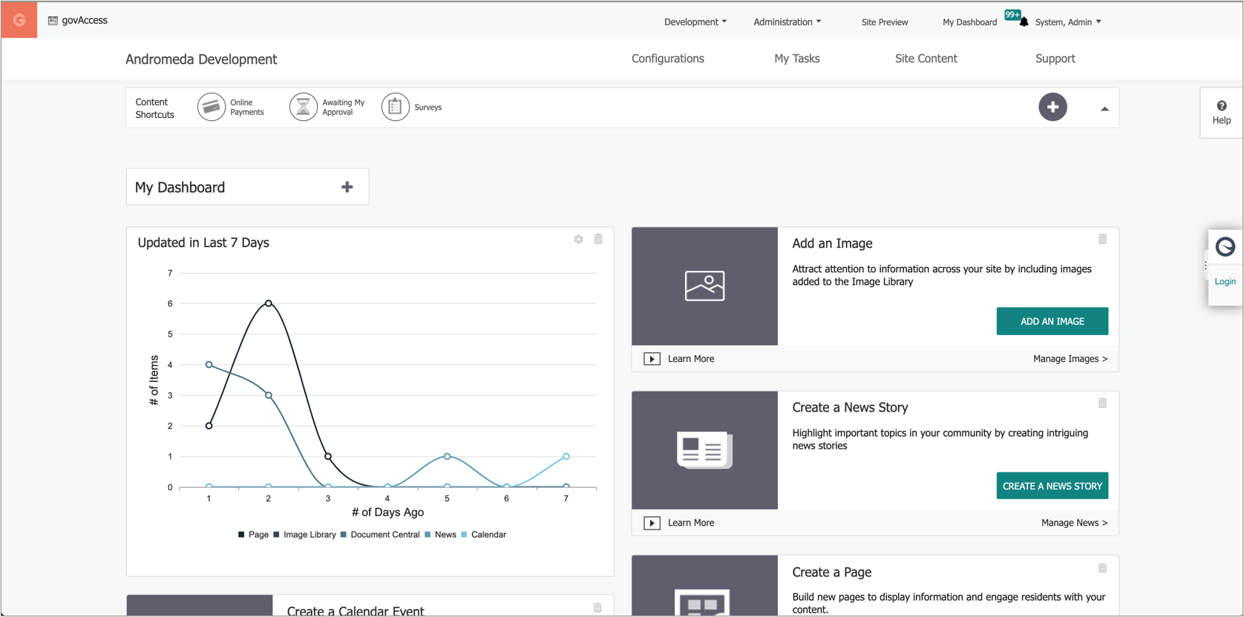The image size is (1244, 617).
Task: Delete the Updated in Last 7 Days widget
Action: [598, 240]
